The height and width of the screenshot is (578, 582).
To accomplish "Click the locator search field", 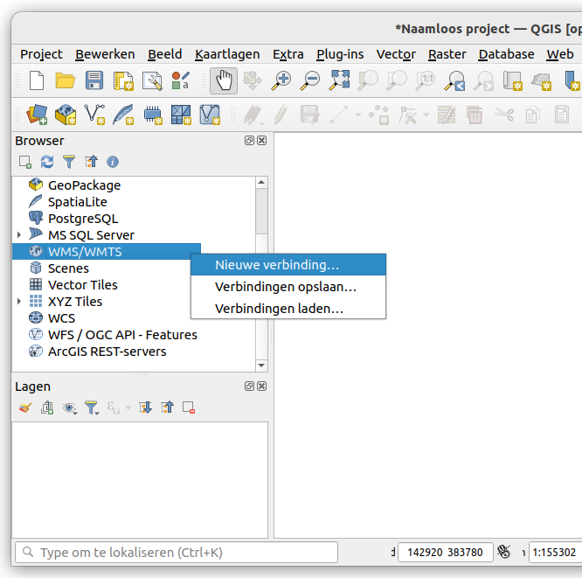I will tap(177, 553).
